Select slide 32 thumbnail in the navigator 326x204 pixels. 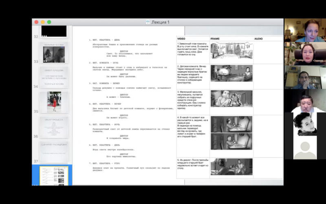[x=54, y=31]
